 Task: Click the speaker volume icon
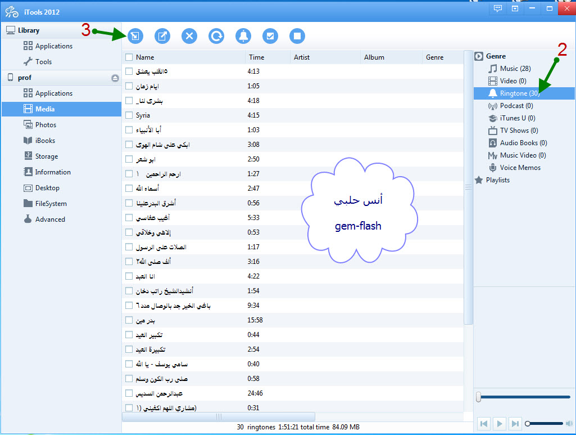click(x=569, y=424)
